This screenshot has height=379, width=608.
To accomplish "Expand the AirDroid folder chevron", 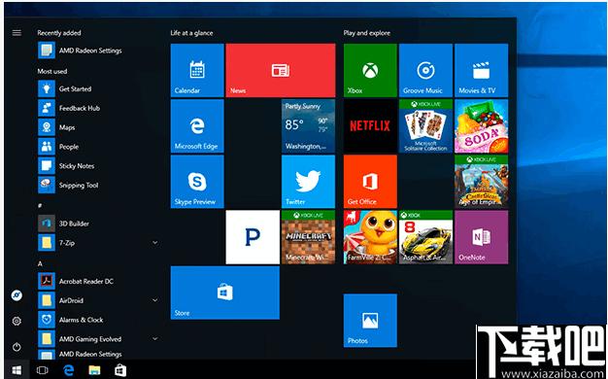I will [x=155, y=300].
